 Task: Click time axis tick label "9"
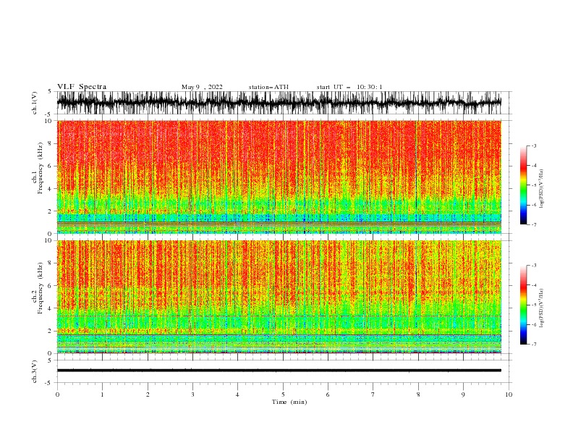coord(463,395)
